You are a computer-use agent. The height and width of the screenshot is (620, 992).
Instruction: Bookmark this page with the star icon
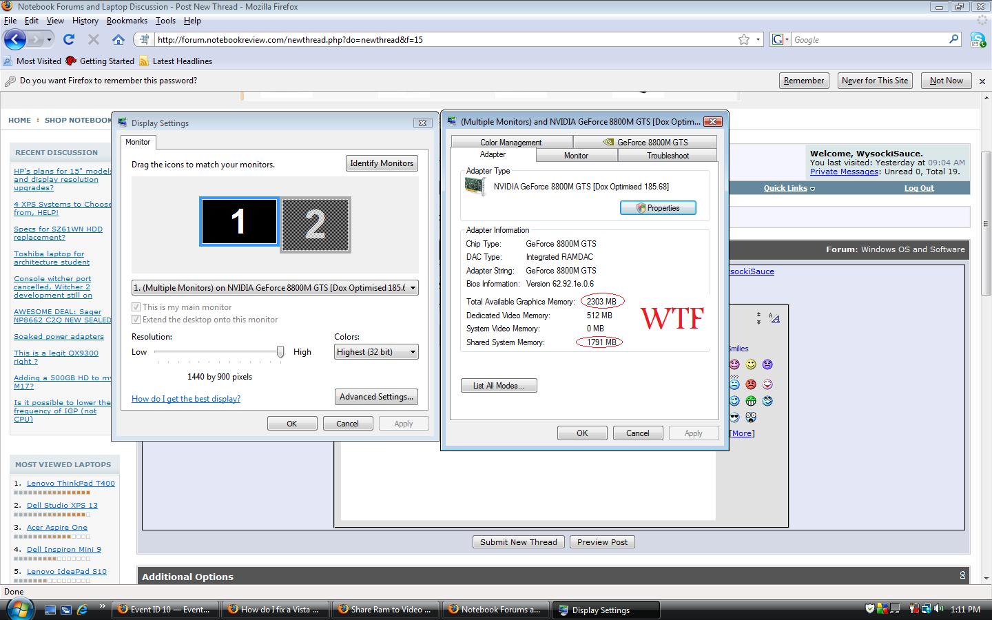coord(744,39)
